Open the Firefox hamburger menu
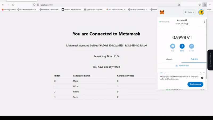213x120 pixels. [x=210, y=5]
